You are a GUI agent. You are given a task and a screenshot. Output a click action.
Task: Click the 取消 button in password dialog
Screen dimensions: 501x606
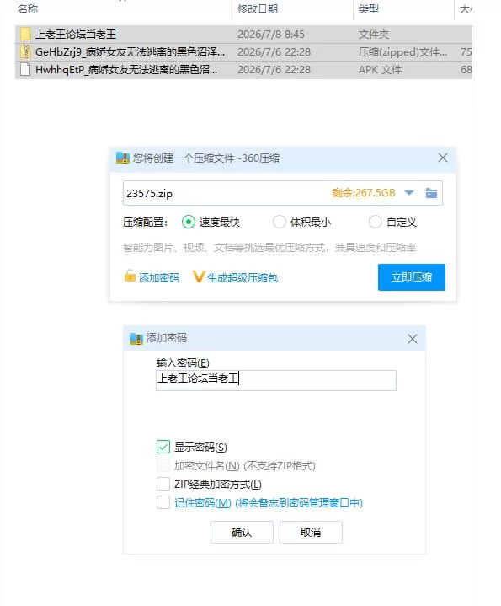point(311,532)
